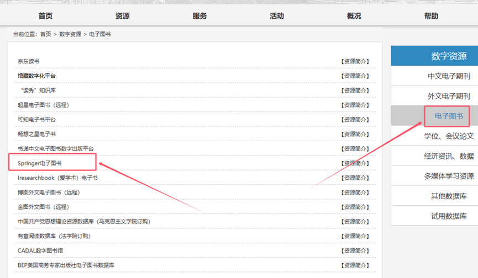Image resolution: width=478 pixels, height=278 pixels.
Task: View 资源简介 for Springer电子图书
Action: [355, 164]
